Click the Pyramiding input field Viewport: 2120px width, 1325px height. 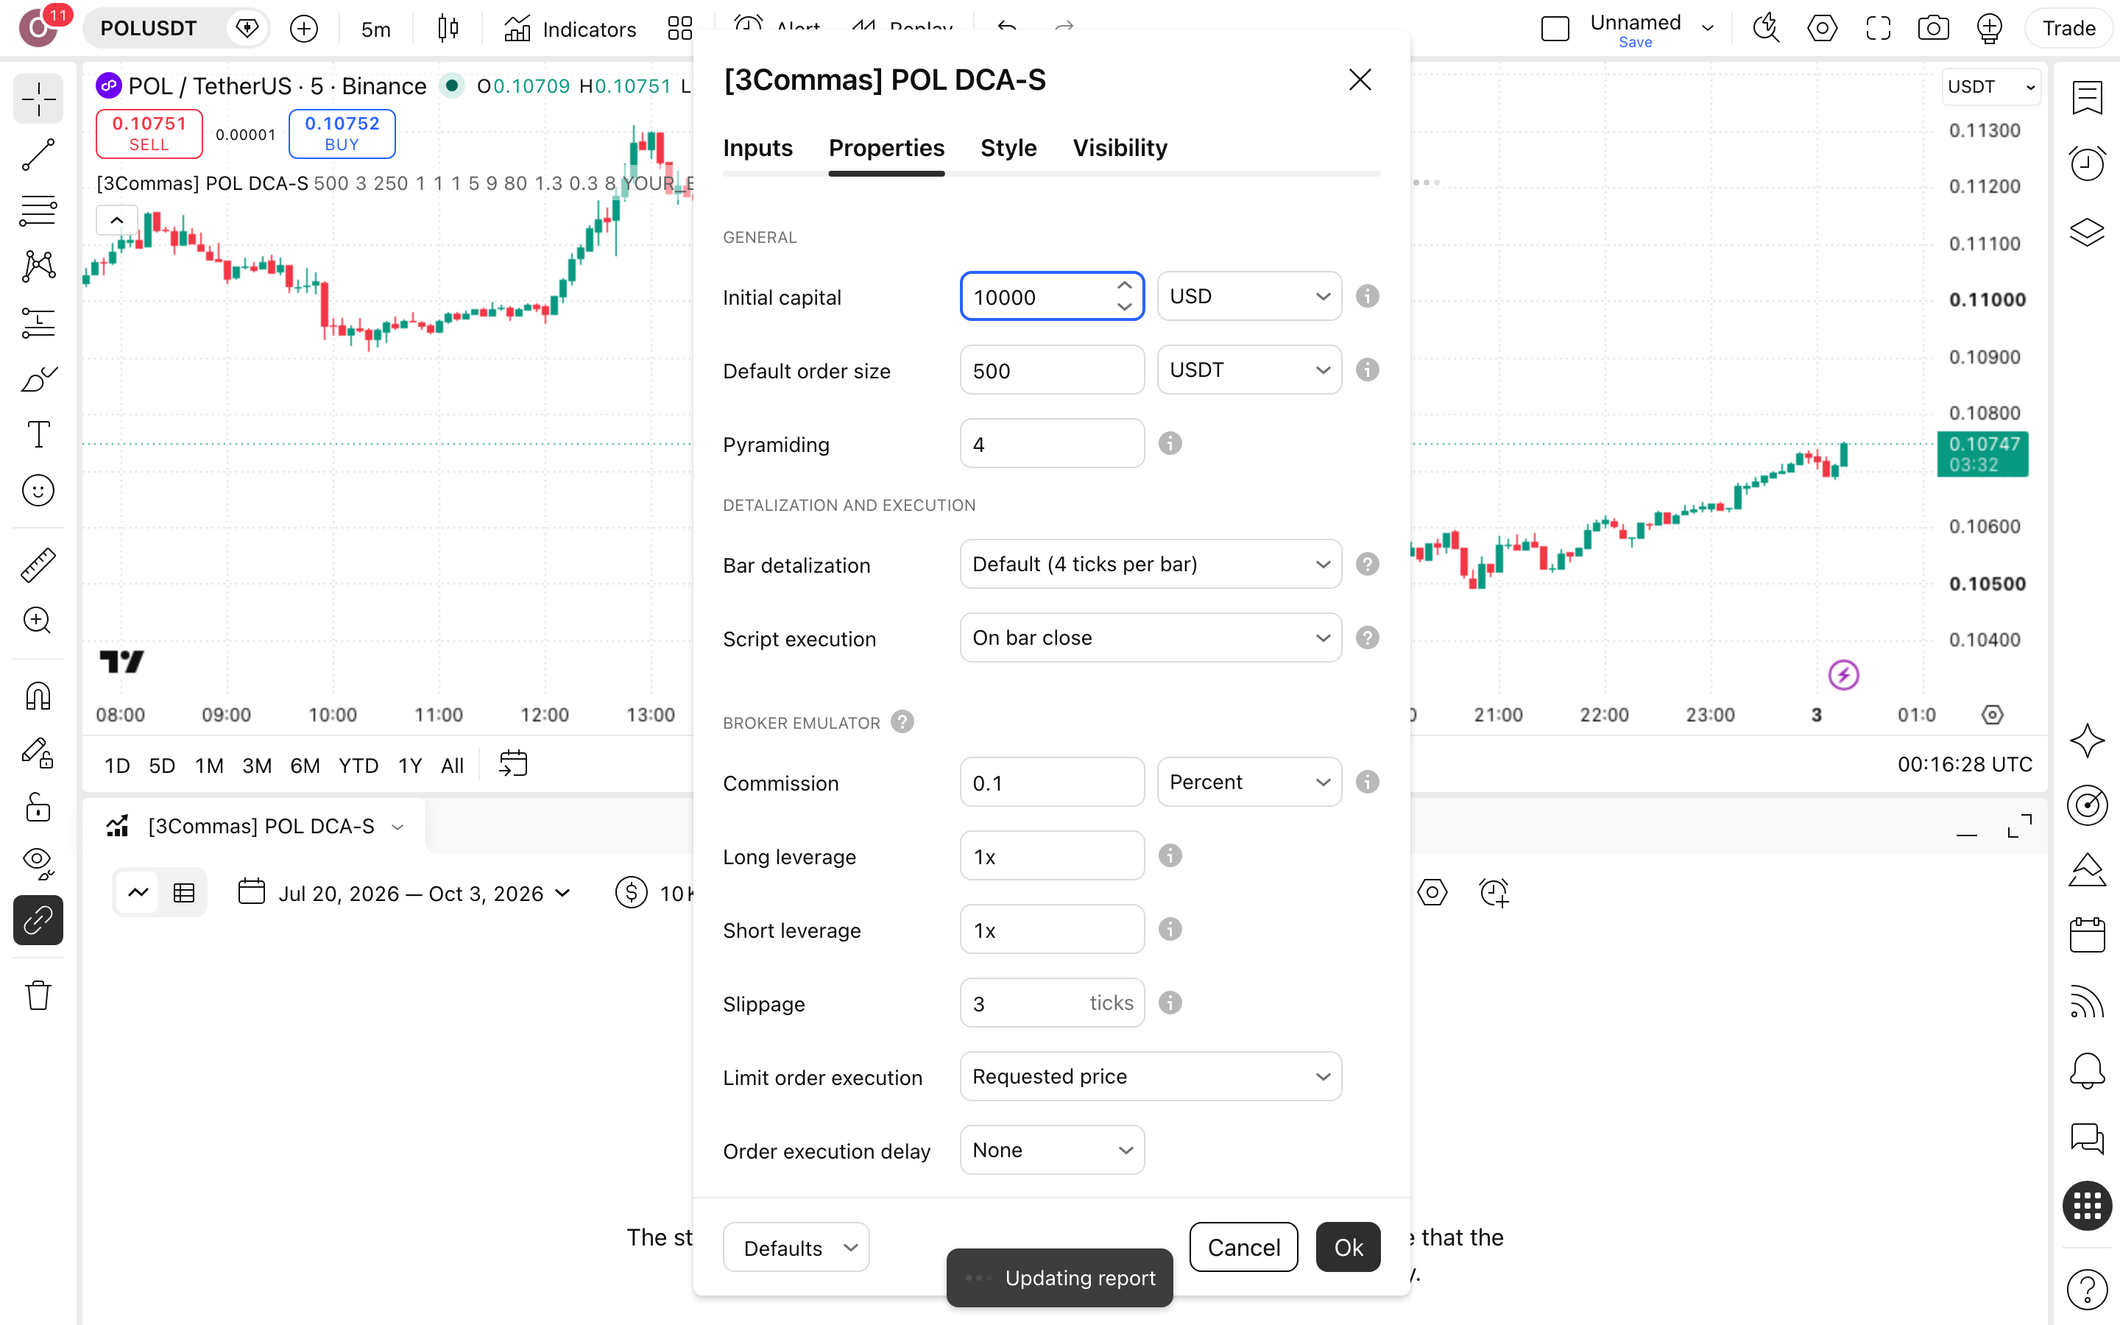1052,443
